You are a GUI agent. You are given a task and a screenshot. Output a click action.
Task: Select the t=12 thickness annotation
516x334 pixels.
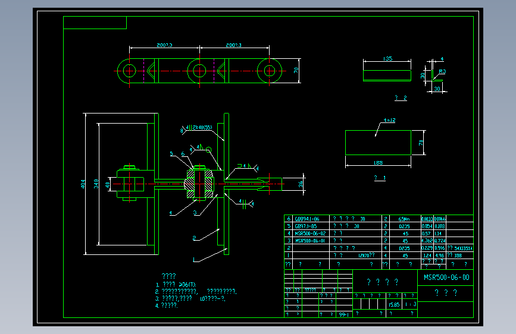(x=390, y=120)
